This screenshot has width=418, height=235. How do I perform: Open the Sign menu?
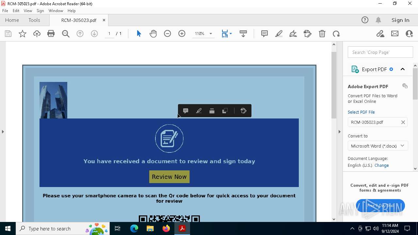tap(40, 10)
